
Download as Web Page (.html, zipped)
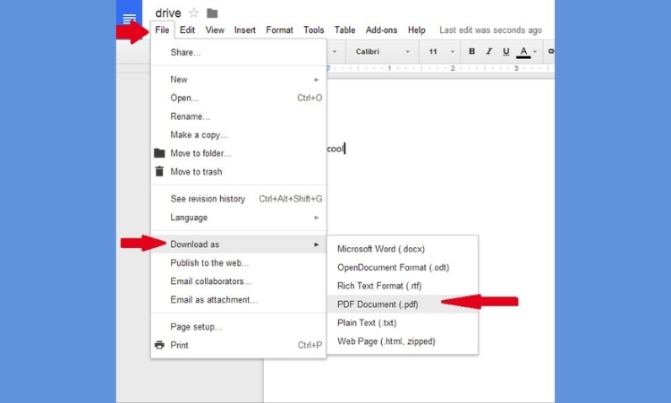pyautogui.click(x=403, y=341)
